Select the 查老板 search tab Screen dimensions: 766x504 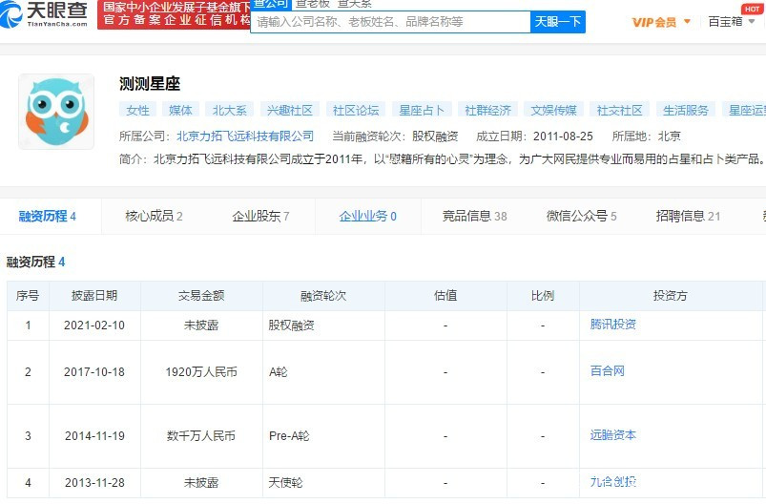pos(313,4)
